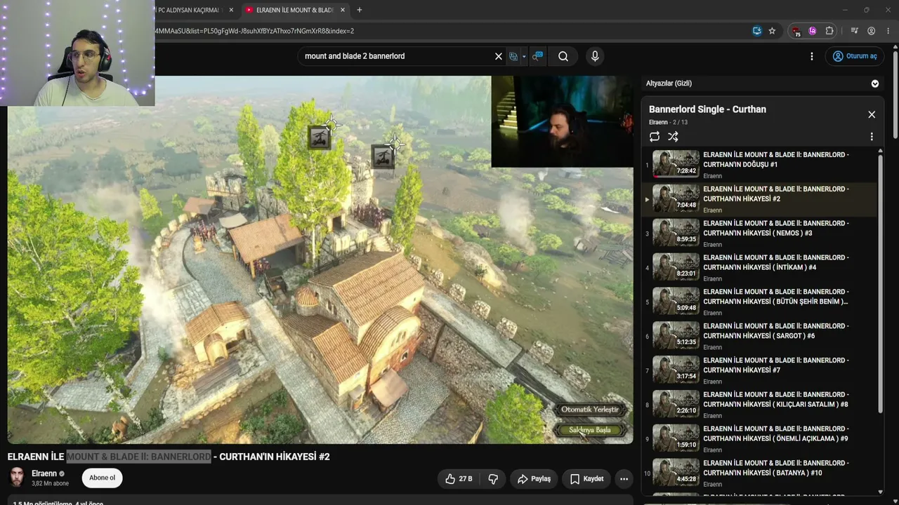The height and width of the screenshot is (505, 899).
Task: Click the purple round extension icon
Action: point(813,31)
